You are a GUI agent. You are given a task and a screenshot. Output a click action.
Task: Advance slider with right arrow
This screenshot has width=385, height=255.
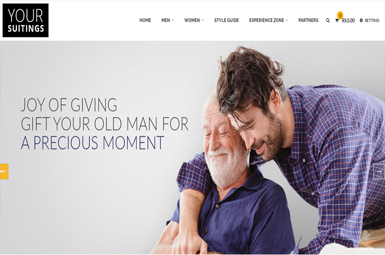(x=379, y=171)
